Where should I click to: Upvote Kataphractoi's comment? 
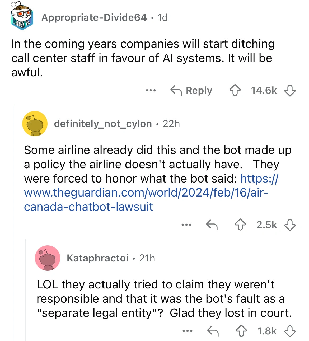(241, 331)
